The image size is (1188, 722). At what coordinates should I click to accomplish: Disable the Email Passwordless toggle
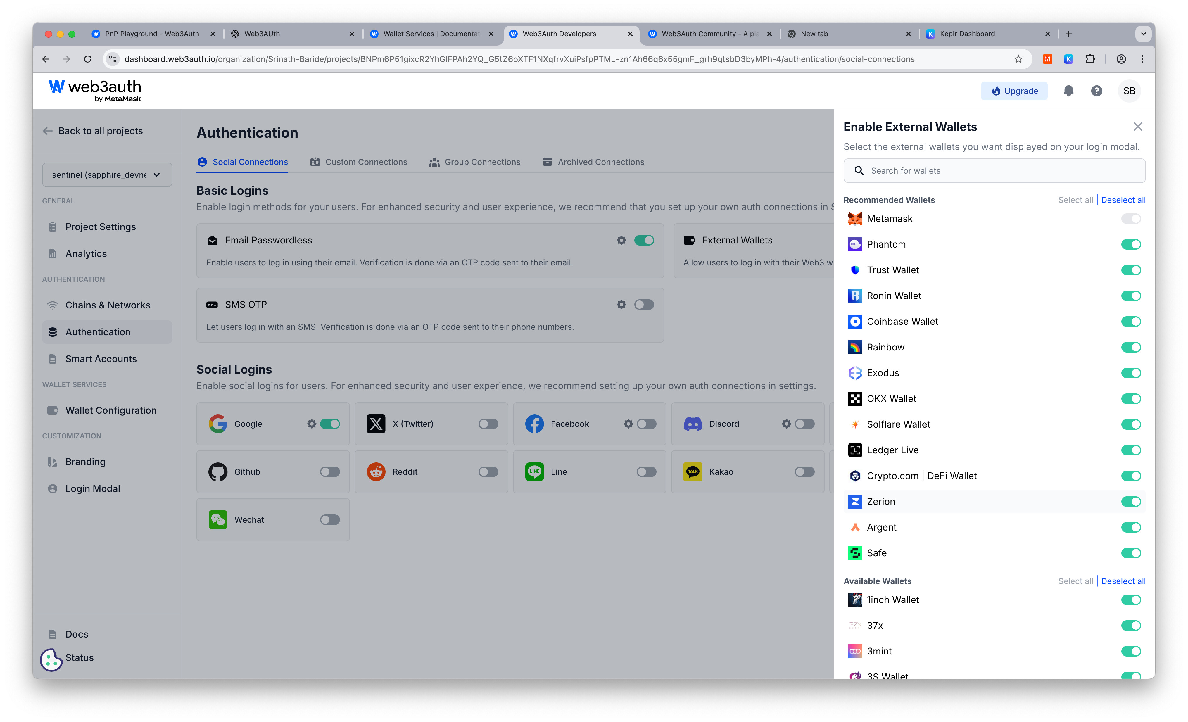click(644, 240)
